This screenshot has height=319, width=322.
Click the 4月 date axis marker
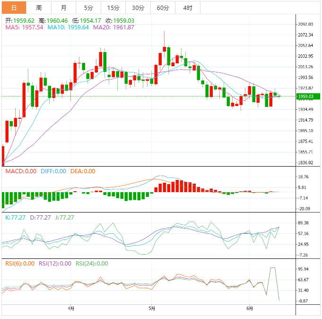(71, 309)
